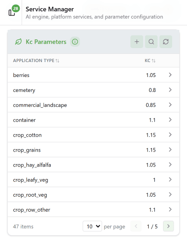The image size is (187, 242).
Task: Click the 1.05 Kc value for crop_hay_alfalfa
Action: [x=151, y=165]
